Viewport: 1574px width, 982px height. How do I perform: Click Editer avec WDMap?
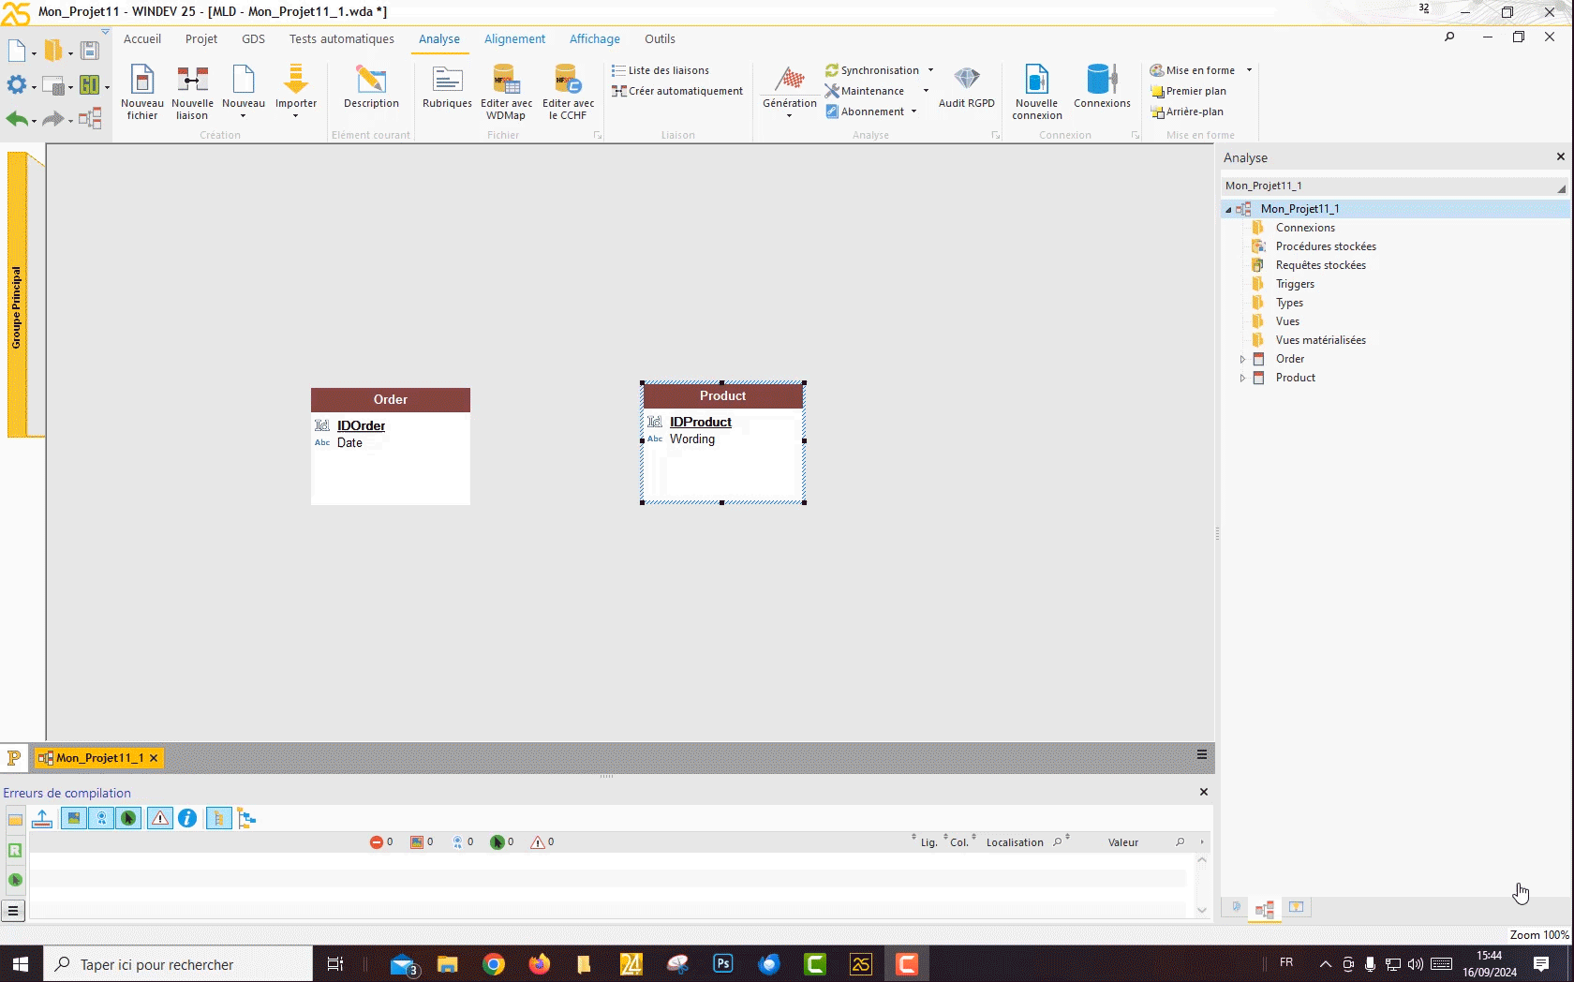pyautogui.click(x=506, y=92)
